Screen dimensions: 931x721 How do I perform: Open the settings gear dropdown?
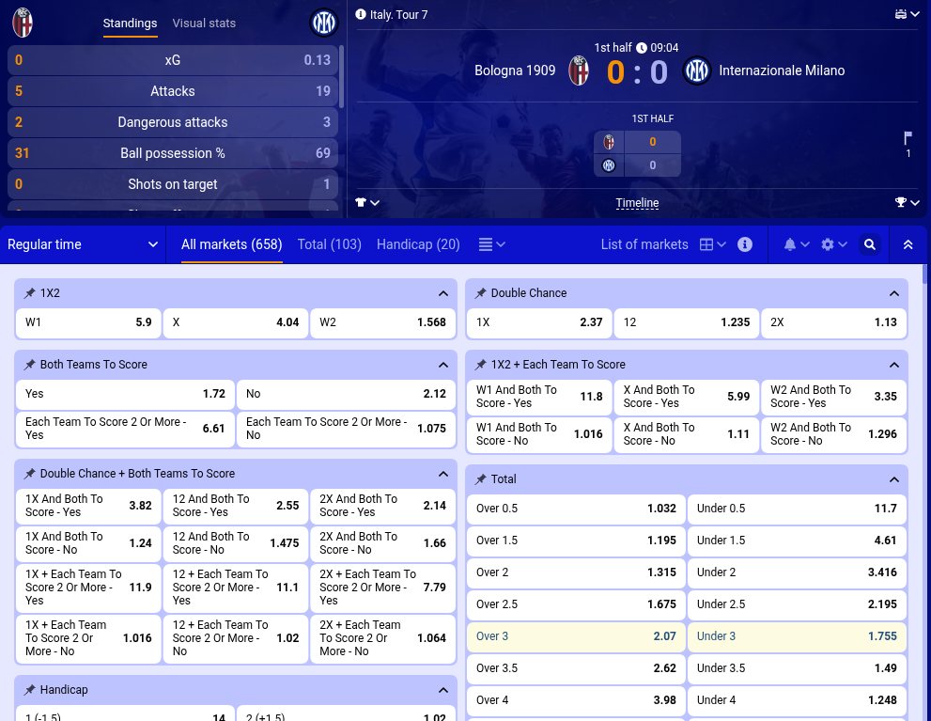[833, 244]
